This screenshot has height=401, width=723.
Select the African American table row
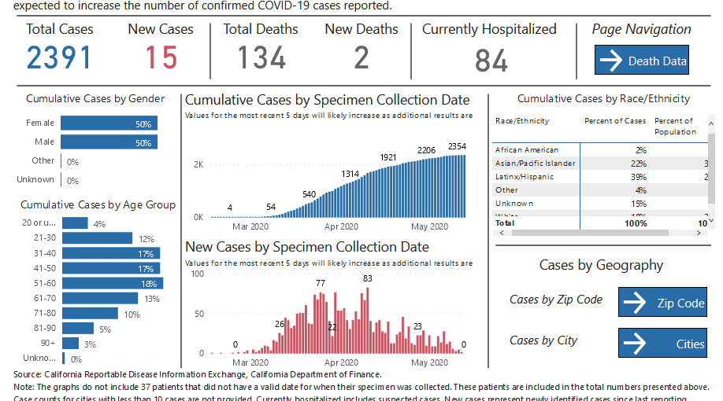point(600,150)
